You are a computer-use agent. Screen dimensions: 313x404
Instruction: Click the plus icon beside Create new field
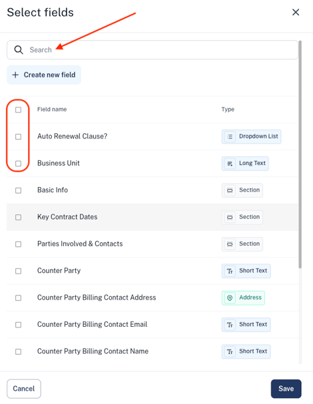tap(15, 75)
